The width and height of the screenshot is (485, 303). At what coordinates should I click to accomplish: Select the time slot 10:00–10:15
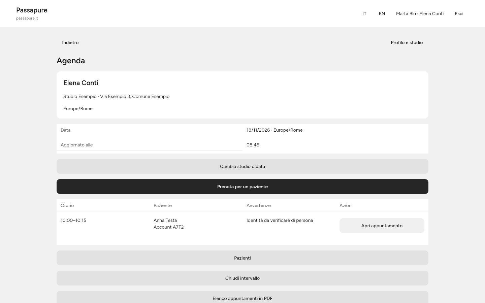coord(73,220)
